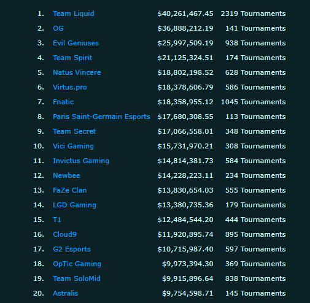Click the T1 team link

click(57, 220)
